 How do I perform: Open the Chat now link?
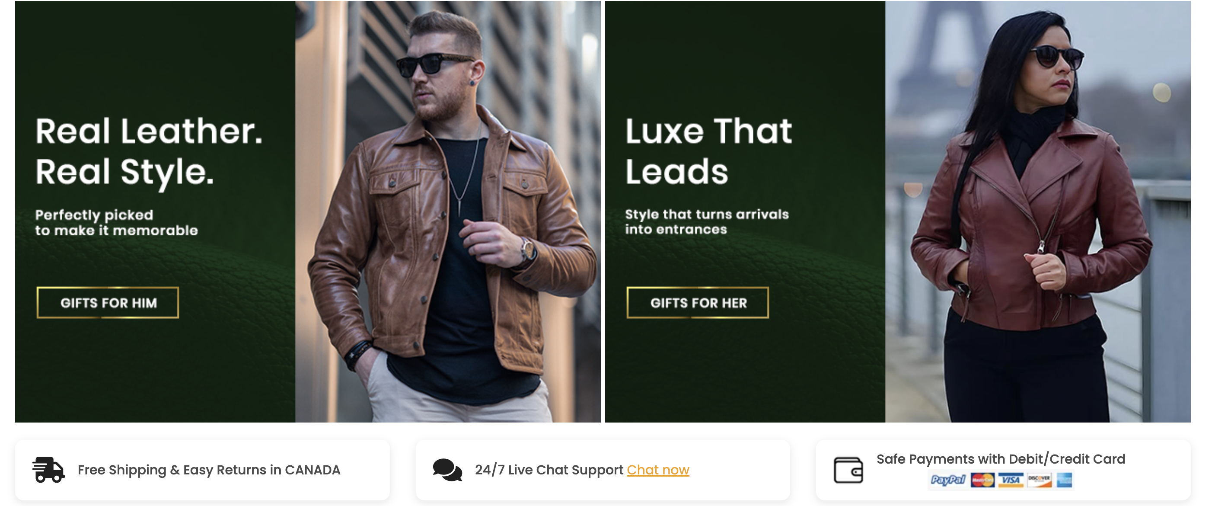(x=658, y=470)
